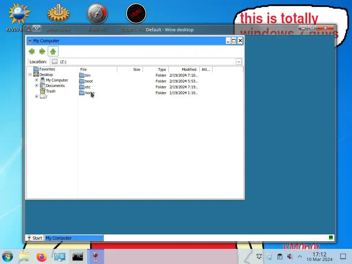Screen dimensions: 352x264
Task: Click the green Back arrow in My Computer
Action: click(x=32, y=52)
